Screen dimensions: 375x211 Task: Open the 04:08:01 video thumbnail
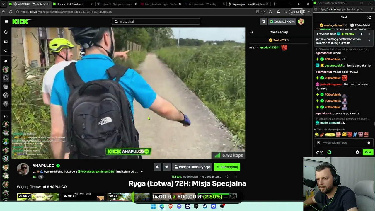[x=38, y=196]
